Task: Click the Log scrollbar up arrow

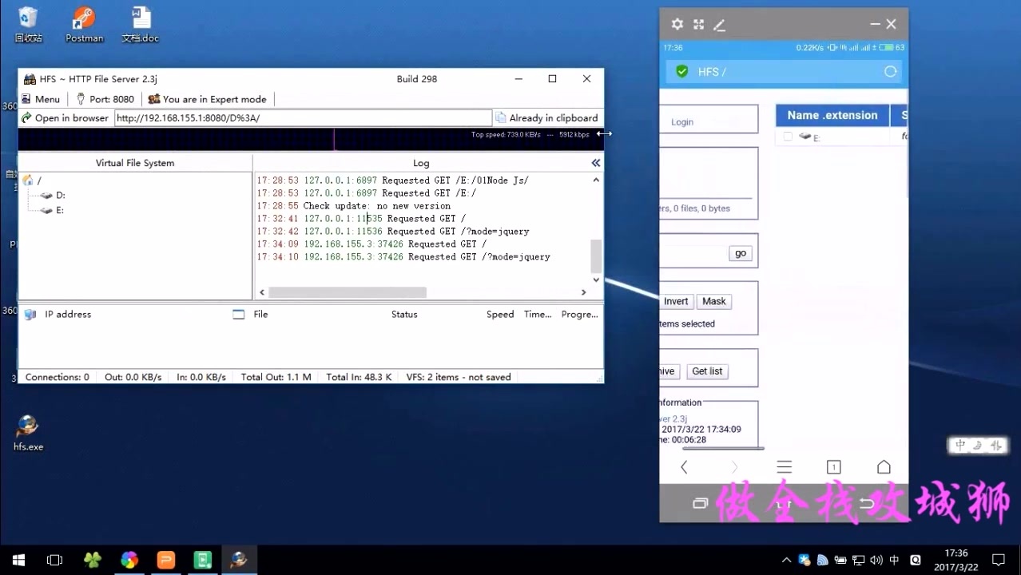Action: 596,180
